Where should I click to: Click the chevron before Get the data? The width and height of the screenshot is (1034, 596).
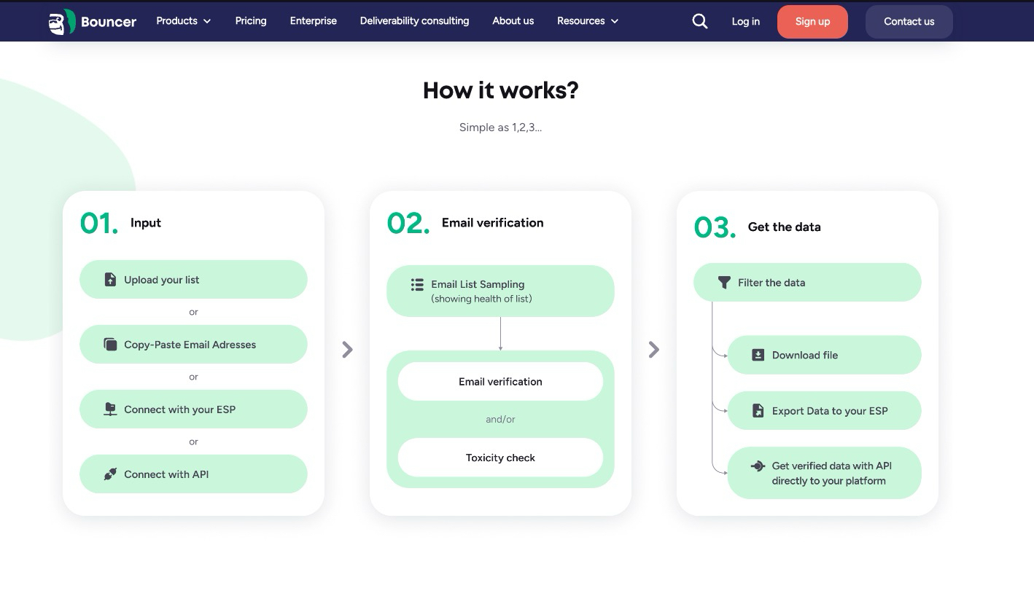coord(654,350)
